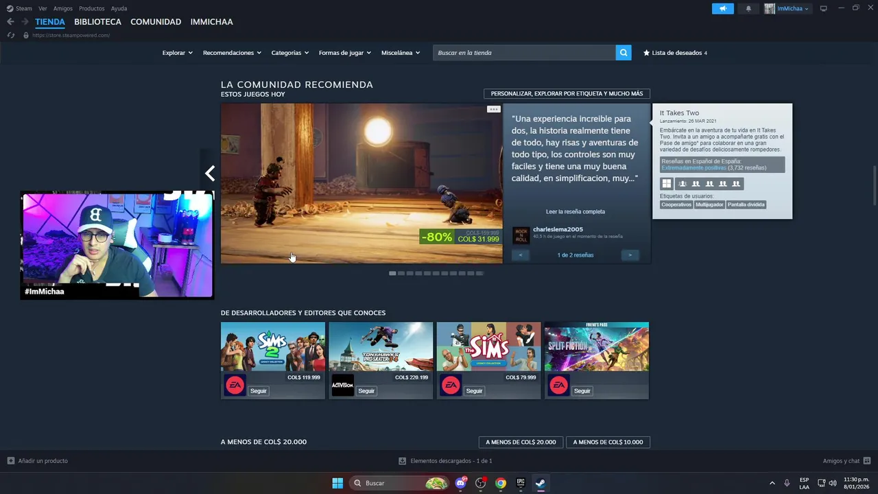This screenshot has height=494, width=878.
Task: Open Google Chrome from the taskbar
Action: pyautogui.click(x=501, y=483)
